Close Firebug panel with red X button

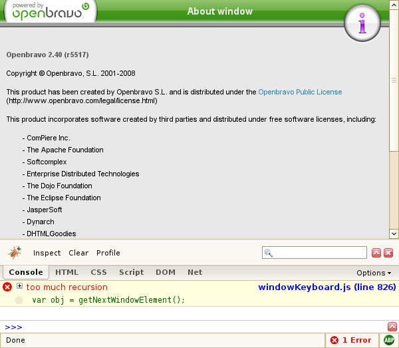coord(388,253)
